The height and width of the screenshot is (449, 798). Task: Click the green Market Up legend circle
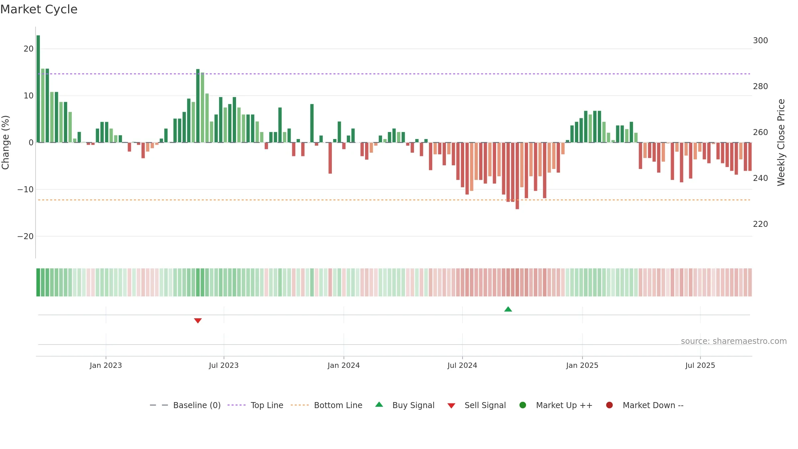point(523,405)
